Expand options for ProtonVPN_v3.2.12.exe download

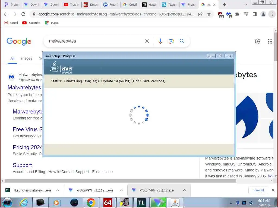(184, 190)
